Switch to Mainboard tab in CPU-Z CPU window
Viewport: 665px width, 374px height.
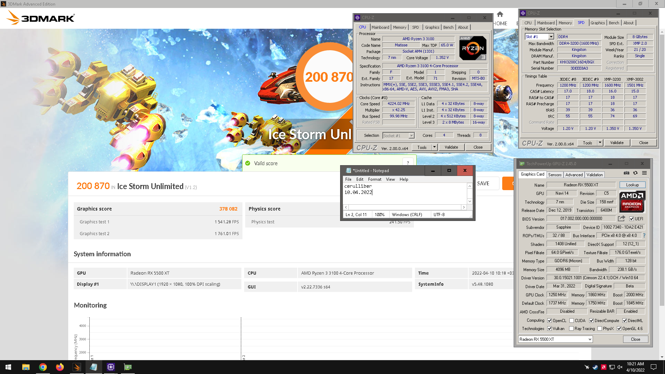380,27
